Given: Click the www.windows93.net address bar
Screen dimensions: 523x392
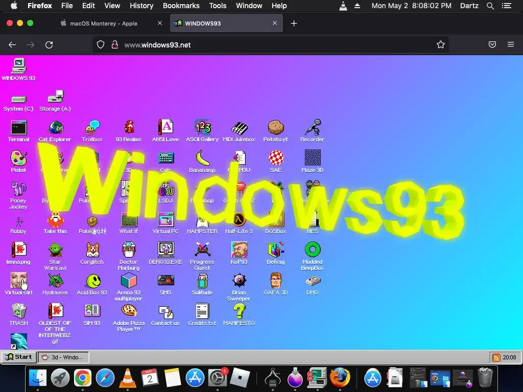Looking at the screenshot, I should coord(270,45).
